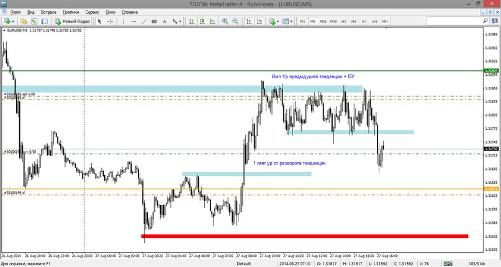Viewport: 501px width, 267px height.
Task: Click the 1.31730 current price label
Action: (x=491, y=148)
